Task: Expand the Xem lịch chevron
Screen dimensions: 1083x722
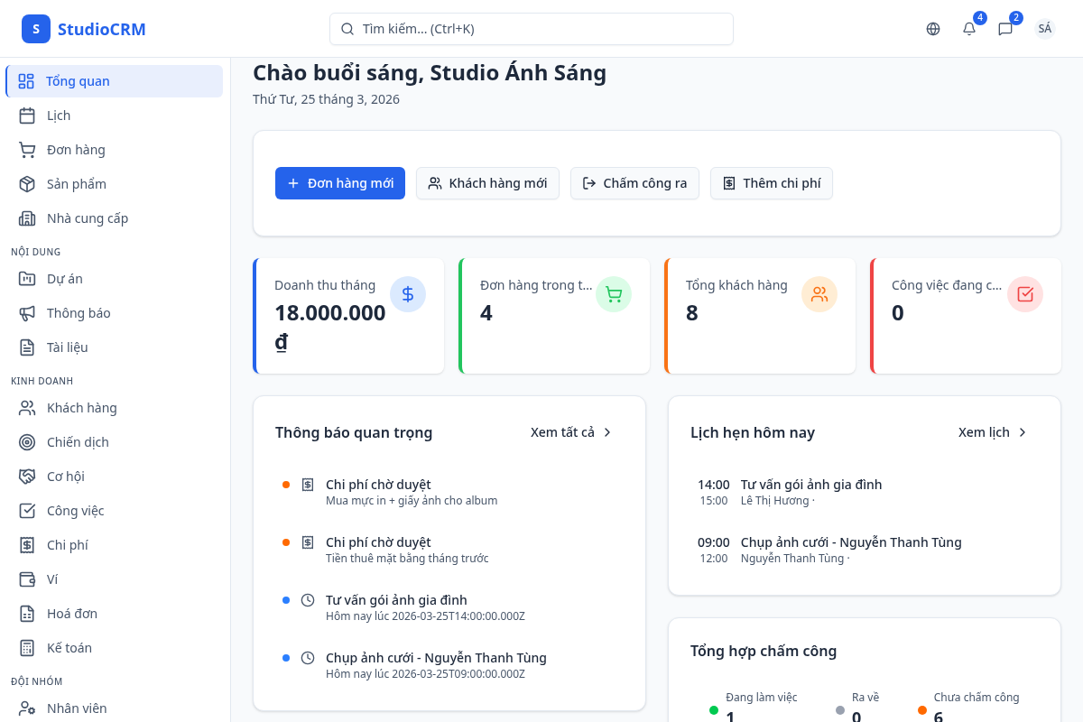Action: tap(1022, 432)
